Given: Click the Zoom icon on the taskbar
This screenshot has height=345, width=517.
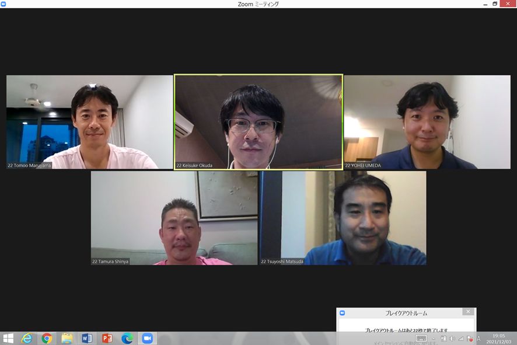Looking at the screenshot, I should point(148,339).
